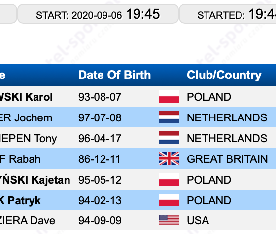Click the STARTED time box

(x=228, y=14)
